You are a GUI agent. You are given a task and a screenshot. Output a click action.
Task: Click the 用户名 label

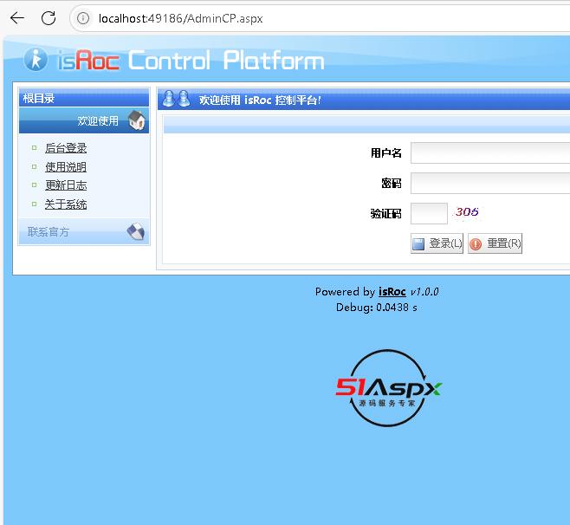tap(386, 153)
